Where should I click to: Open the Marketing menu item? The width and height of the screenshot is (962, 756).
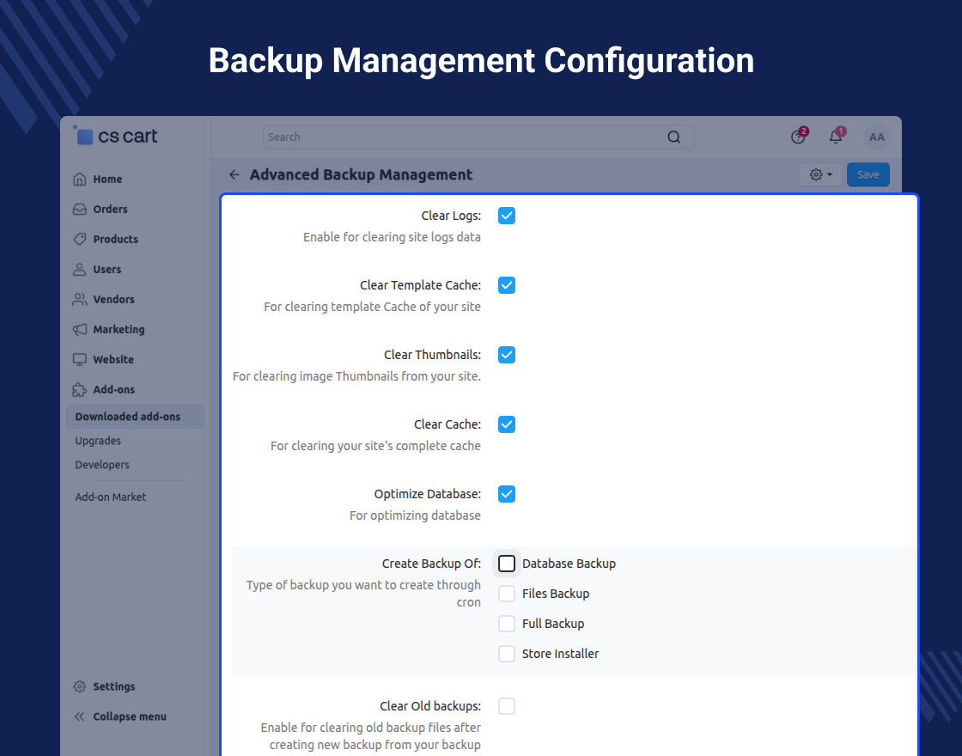pyautogui.click(x=119, y=330)
